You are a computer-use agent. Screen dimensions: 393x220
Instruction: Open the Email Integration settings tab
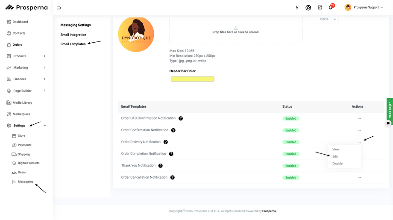pyautogui.click(x=73, y=35)
